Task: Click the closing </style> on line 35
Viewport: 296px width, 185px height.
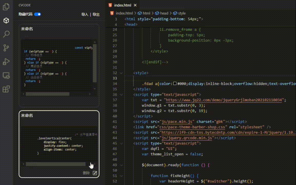Action: [x=142, y=89]
